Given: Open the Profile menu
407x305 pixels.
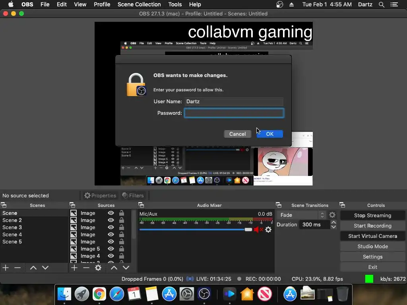Looking at the screenshot, I should coord(102,4).
